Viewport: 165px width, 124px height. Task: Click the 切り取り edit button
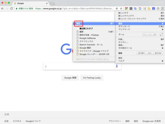pos(141,53)
